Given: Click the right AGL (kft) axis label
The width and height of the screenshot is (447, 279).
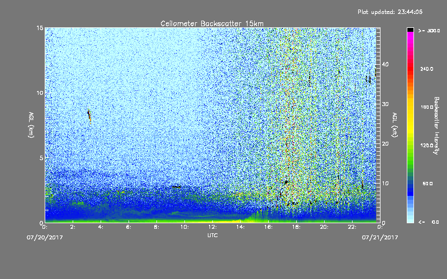Looking at the screenshot, I should point(394,125).
